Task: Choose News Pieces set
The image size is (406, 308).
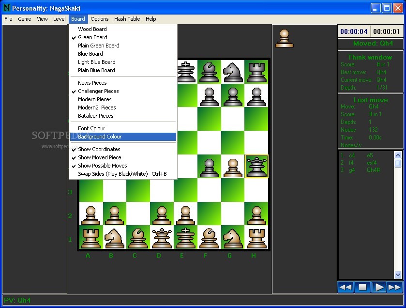Action: click(x=123, y=83)
